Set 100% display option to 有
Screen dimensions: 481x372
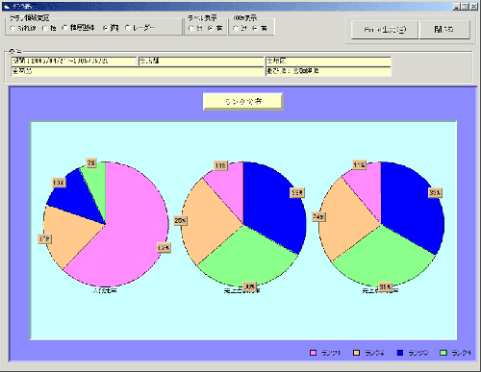point(260,29)
